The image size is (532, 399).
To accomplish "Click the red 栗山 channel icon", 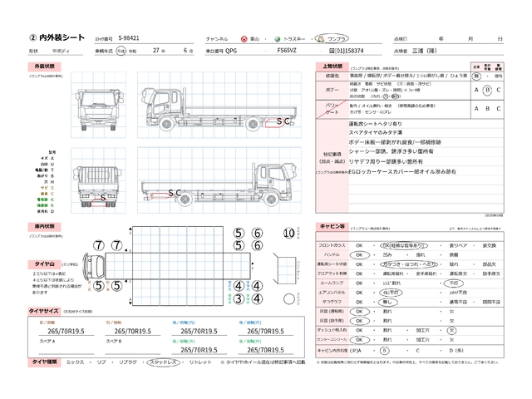I will [244, 39].
